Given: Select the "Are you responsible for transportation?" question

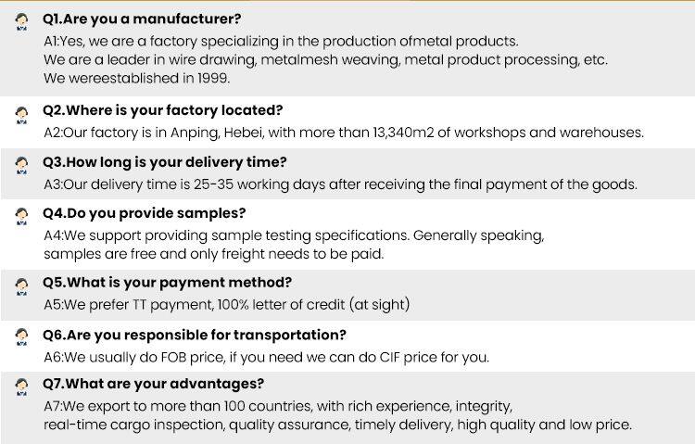Looking at the screenshot, I should coord(195,335).
